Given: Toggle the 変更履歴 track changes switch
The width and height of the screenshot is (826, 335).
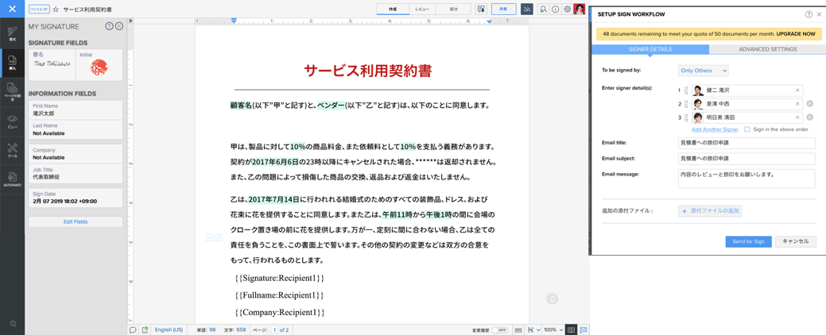Looking at the screenshot, I should [x=499, y=329].
